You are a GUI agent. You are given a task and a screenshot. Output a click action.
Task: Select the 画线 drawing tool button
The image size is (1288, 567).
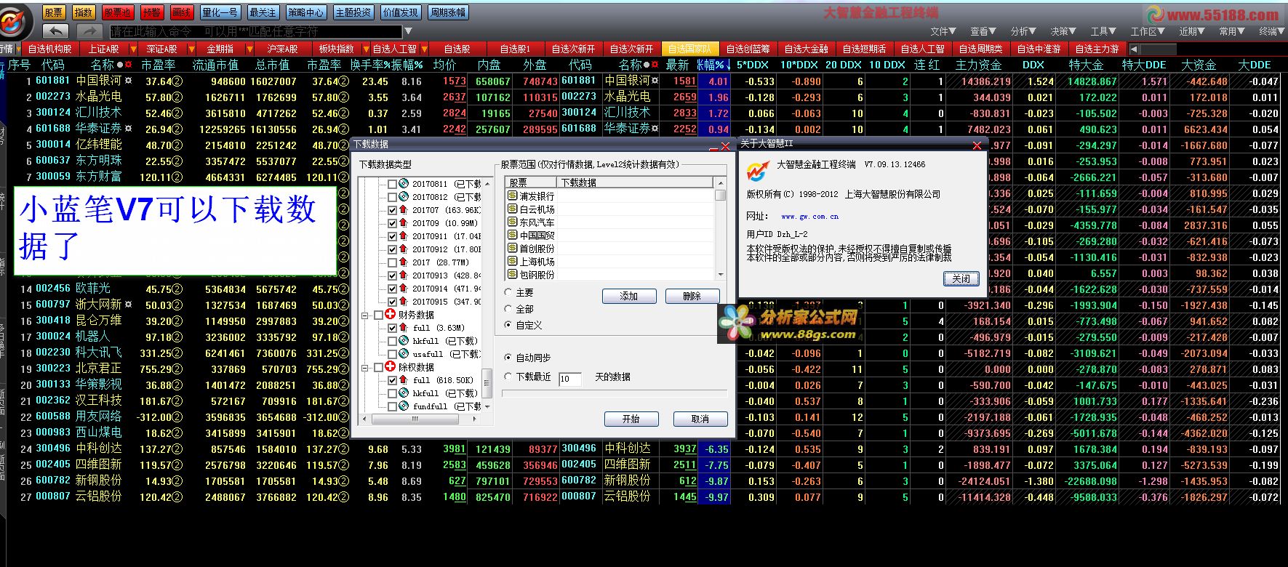pyautogui.click(x=182, y=12)
